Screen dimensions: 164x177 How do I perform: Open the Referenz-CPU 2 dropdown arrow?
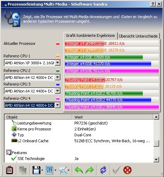(58, 77)
